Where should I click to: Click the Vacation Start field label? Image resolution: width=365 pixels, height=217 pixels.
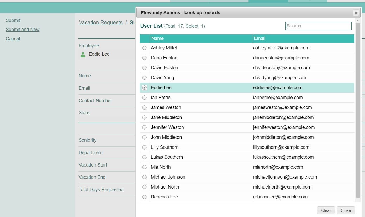tap(93, 165)
